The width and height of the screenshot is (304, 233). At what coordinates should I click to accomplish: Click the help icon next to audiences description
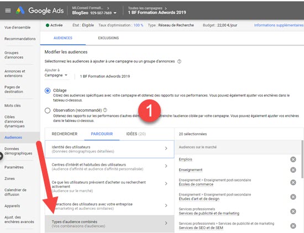pos(179,61)
